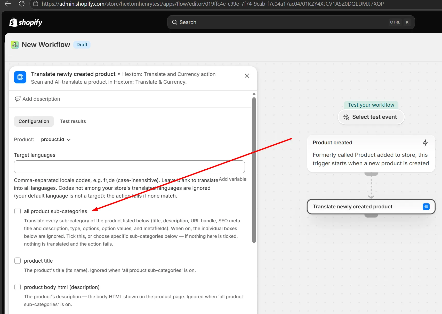Click the Shopify admin Search bar

coord(291,22)
